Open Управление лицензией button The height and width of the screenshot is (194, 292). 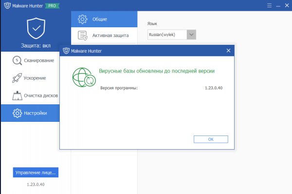point(36,173)
